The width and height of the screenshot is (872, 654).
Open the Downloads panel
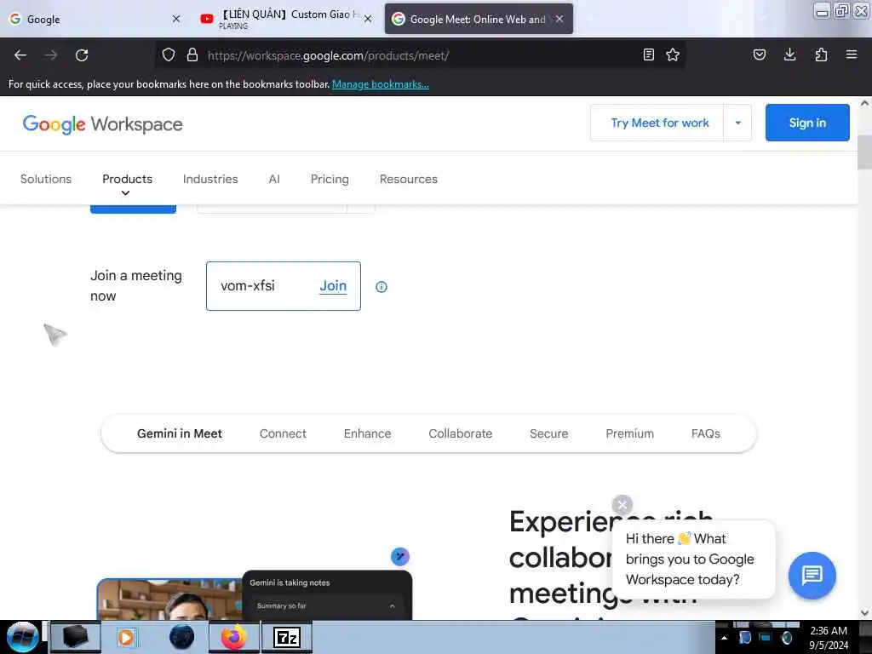coord(789,54)
